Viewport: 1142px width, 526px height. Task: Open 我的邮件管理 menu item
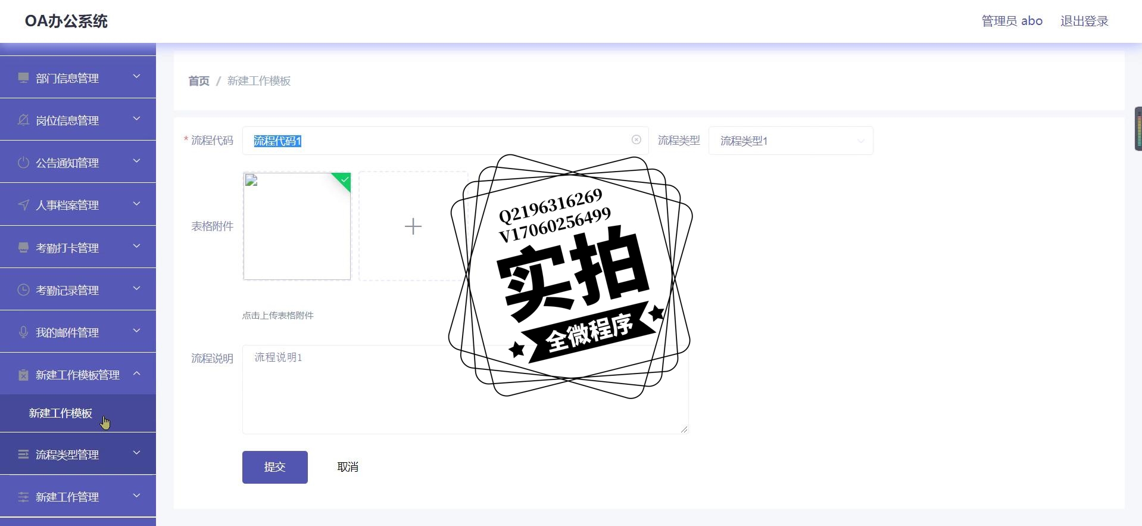point(78,332)
